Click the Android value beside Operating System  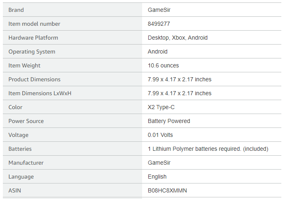point(158,51)
